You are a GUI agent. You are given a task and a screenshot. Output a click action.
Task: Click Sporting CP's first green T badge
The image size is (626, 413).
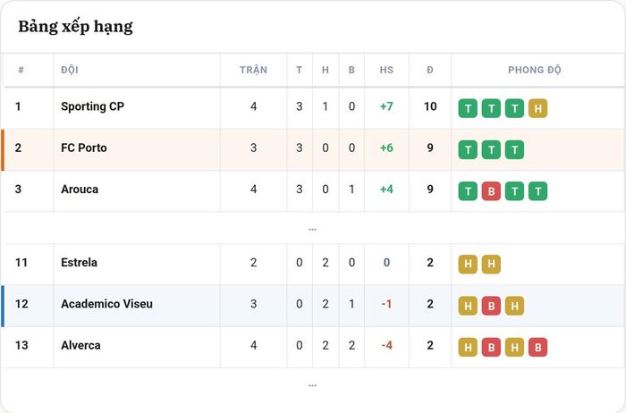coord(468,108)
